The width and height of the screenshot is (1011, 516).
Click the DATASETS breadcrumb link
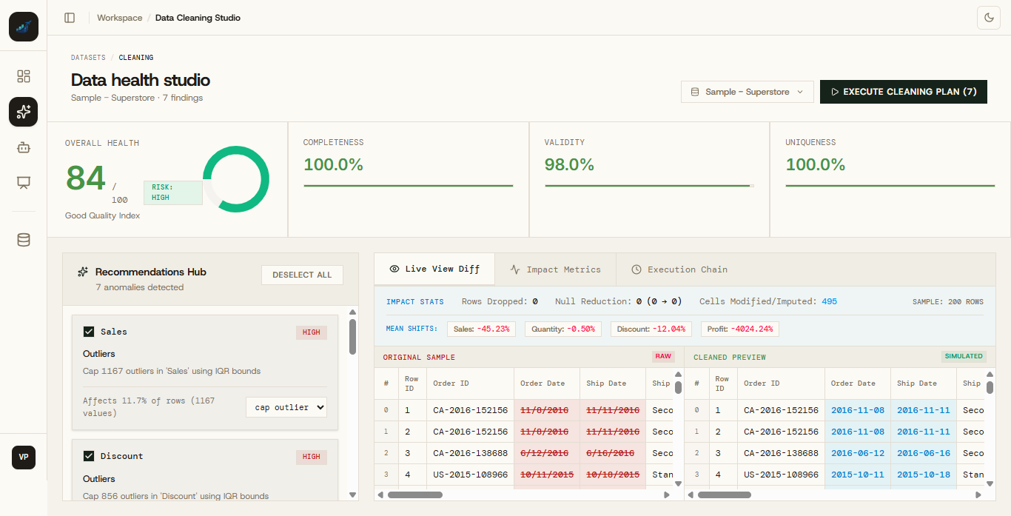point(88,58)
